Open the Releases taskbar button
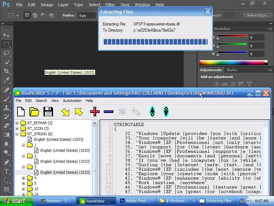This screenshot has height=206, width=274. (x=56, y=201)
